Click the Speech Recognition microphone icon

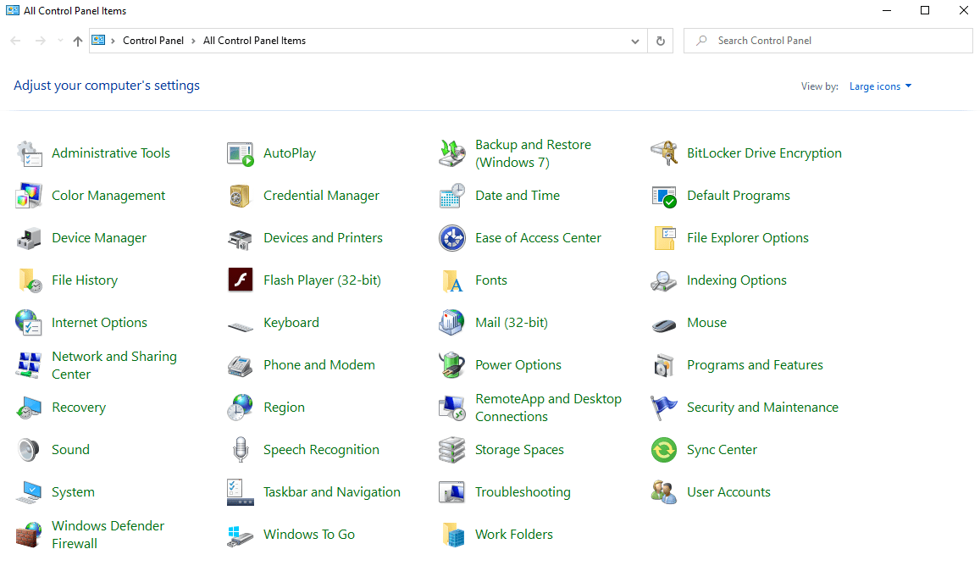pos(240,450)
